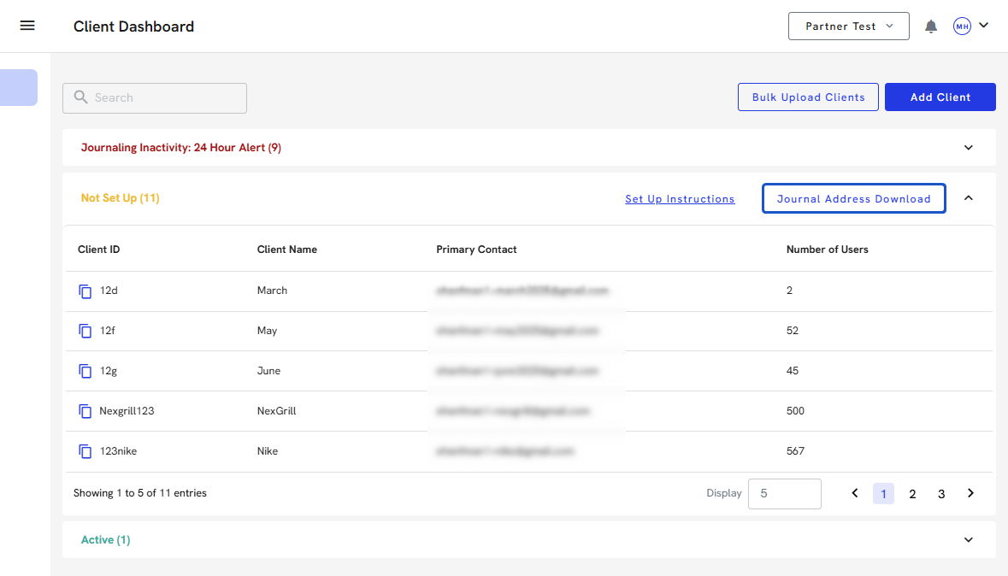Viewport: 1008px width, 576px height.
Task: Open the hamburger navigation menu
Action: 27,26
